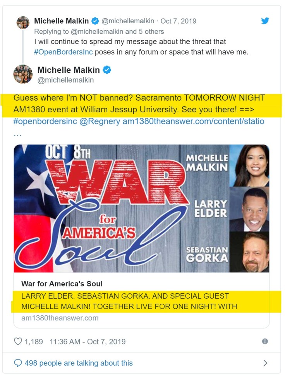The width and height of the screenshot is (285, 380).
Task: Click the verified badge beside the top Michelle Malkin name
Action: [x=95, y=21]
